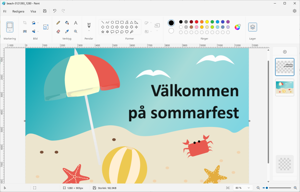Image resolution: width=300 pixels, height=192 pixels.
Task: Expand the Brushes (Penslar) dropdown arrow
Action: click(89, 31)
